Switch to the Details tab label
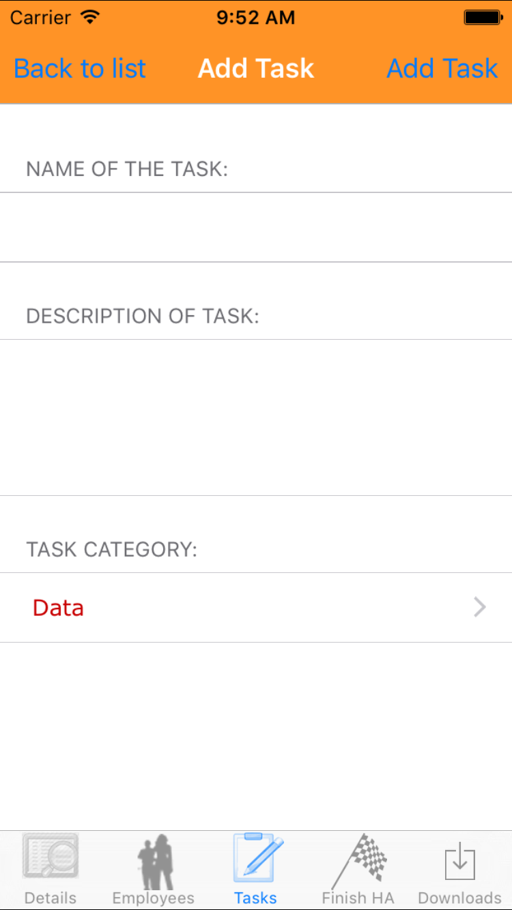Image resolution: width=512 pixels, height=910 pixels. coord(51,898)
